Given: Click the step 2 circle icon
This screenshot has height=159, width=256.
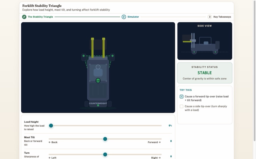Looking at the screenshot, I should pos(124,17).
